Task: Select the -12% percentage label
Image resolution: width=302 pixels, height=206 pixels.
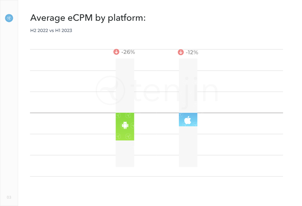Action: pyautogui.click(x=192, y=52)
